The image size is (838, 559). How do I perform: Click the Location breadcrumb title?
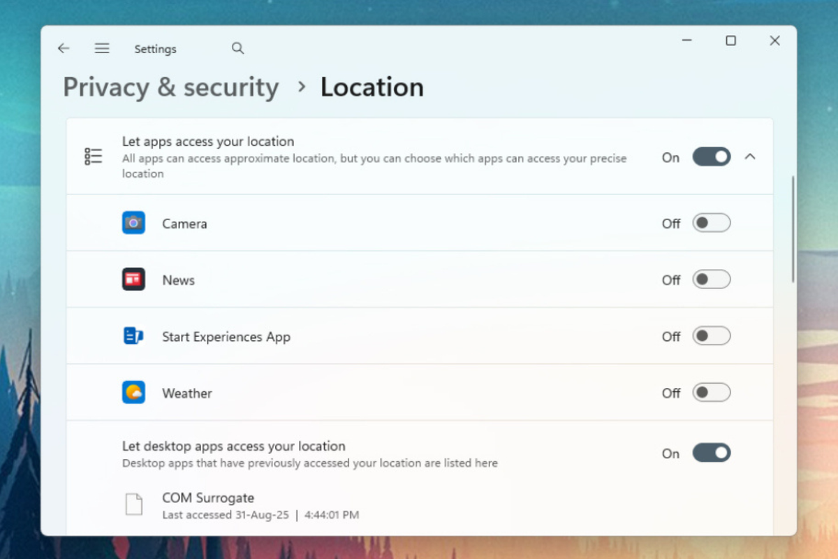[372, 87]
